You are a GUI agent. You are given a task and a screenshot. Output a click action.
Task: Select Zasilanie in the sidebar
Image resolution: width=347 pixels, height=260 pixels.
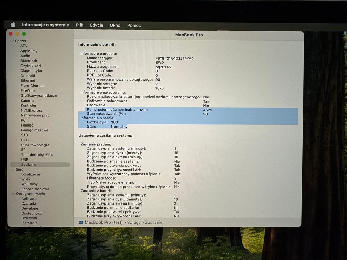click(x=40, y=164)
